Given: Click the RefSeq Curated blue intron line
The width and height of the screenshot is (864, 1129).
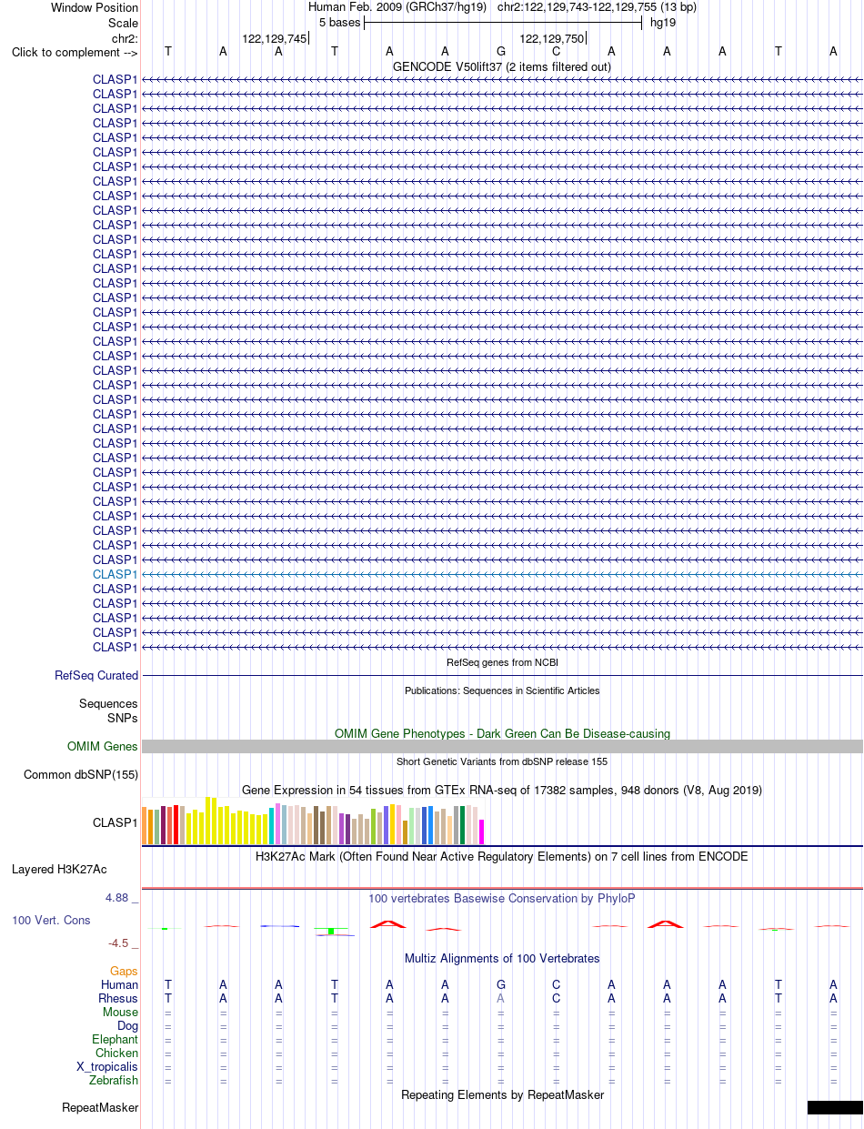Looking at the screenshot, I should (502, 676).
